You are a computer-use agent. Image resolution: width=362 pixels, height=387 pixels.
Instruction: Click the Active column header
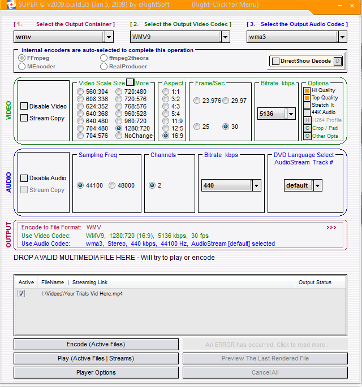(x=26, y=282)
